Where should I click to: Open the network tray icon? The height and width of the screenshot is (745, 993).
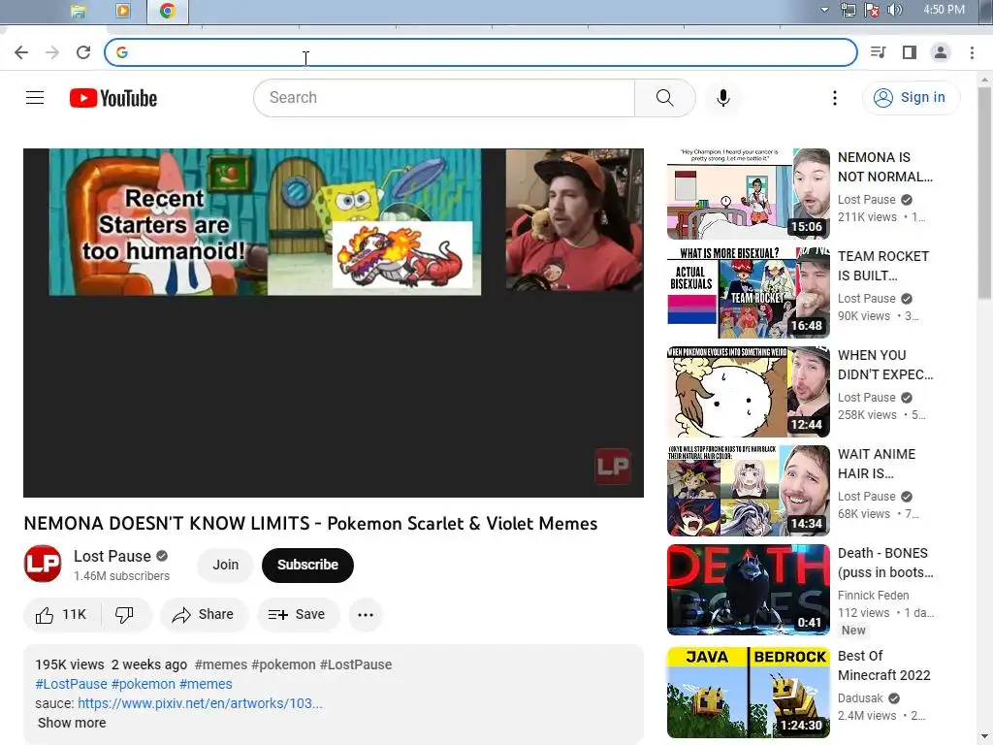(848, 10)
